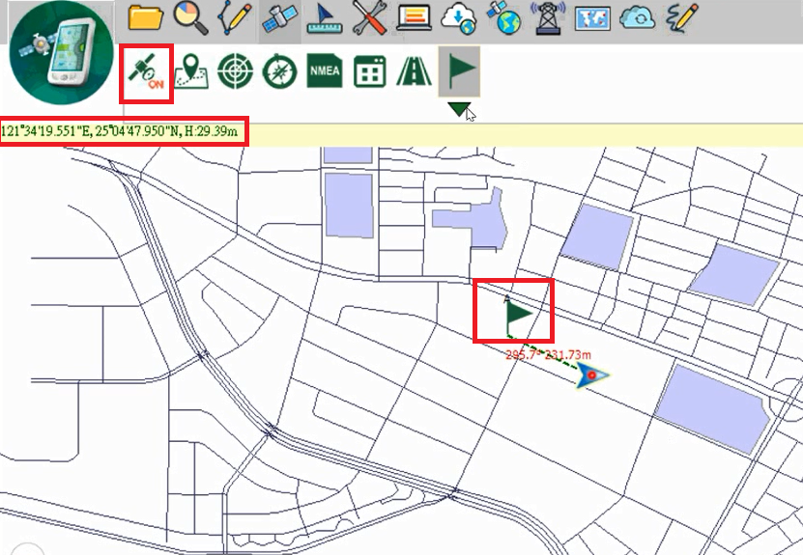
Task: Click the map pin location icon
Action: coord(190,71)
